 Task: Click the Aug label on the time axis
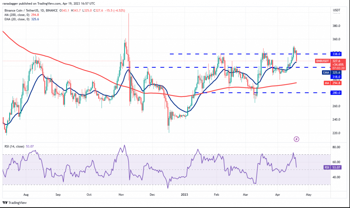pos(26,195)
